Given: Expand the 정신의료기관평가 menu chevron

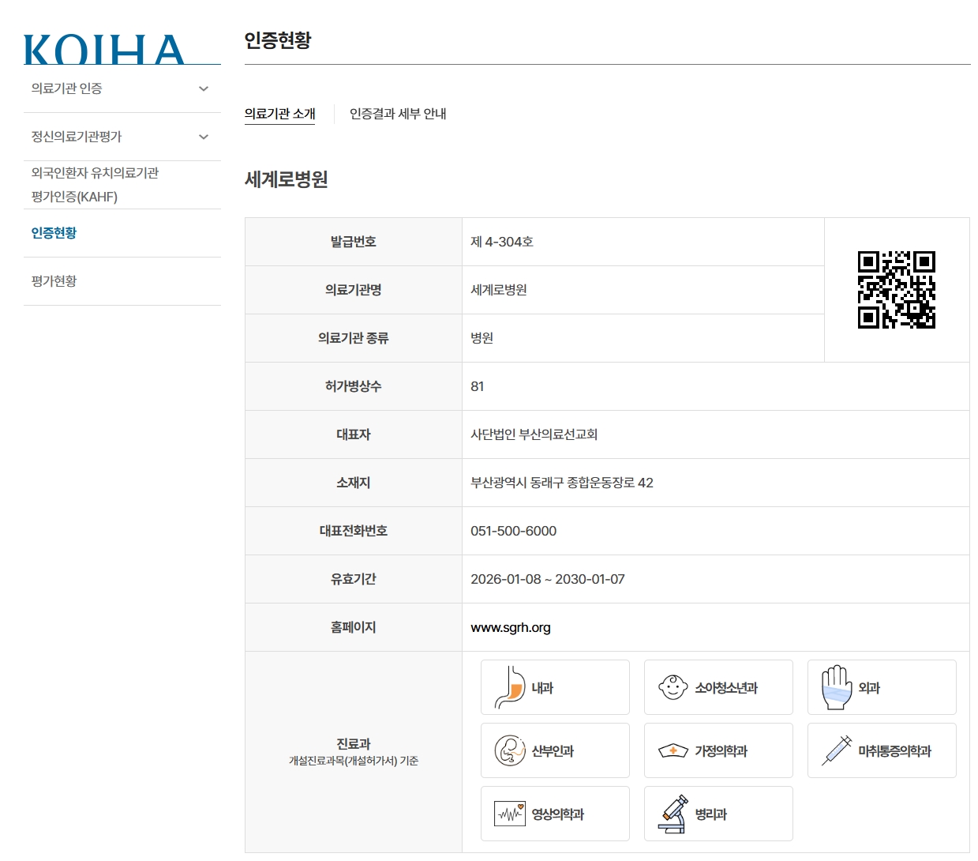Looking at the screenshot, I should point(204,137).
